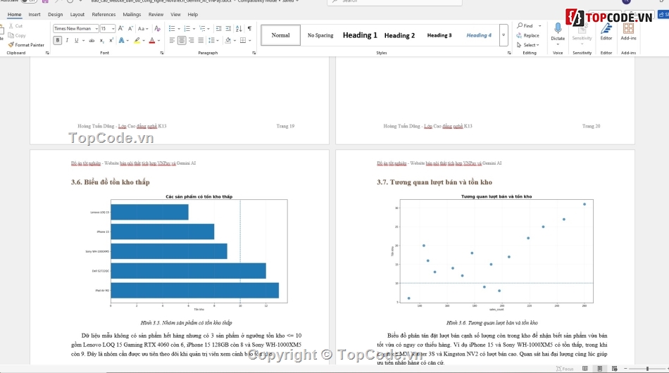Apply the Heading 1 style
The height and width of the screenshot is (373, 669).
tap(360, 35)
